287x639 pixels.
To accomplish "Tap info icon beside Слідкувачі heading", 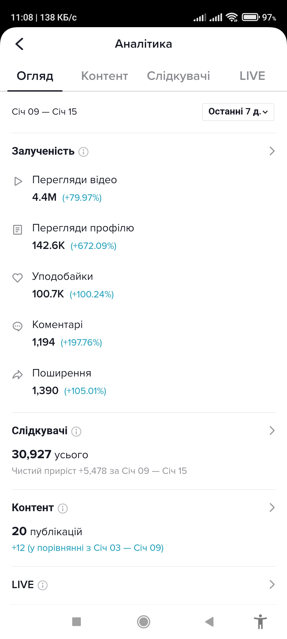I will click(76, 431).
